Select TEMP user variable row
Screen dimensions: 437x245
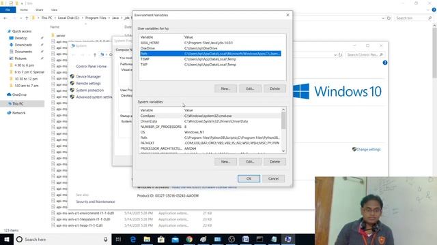(210, 59)
